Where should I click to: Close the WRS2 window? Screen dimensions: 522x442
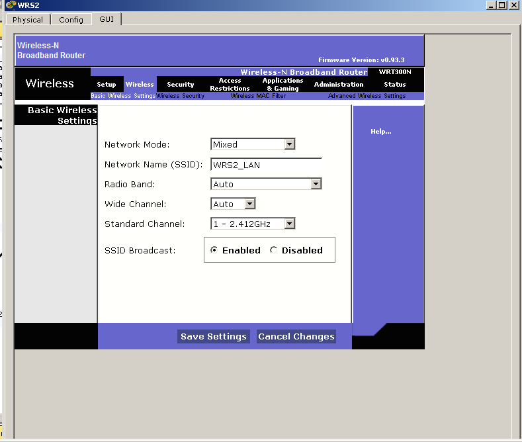click(x=514, y=5)
